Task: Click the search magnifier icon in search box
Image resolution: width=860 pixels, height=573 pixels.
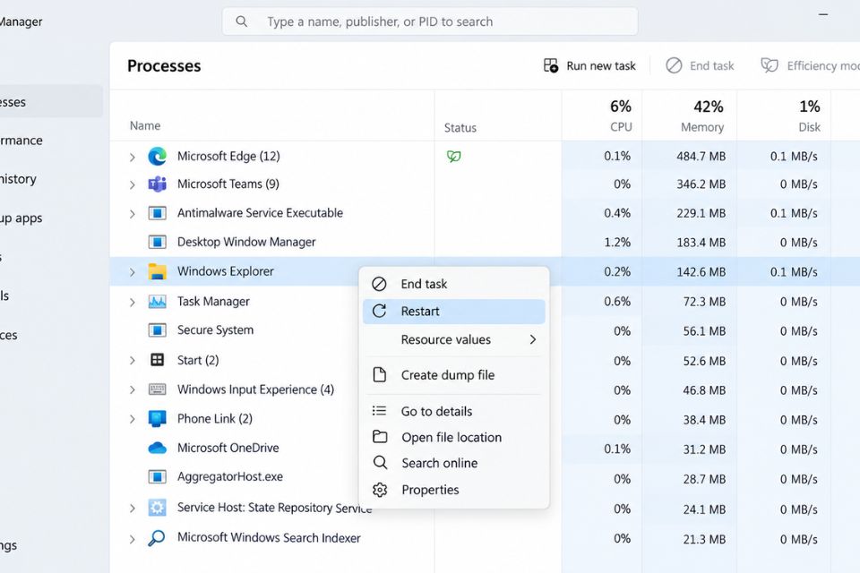Action: 241,21
